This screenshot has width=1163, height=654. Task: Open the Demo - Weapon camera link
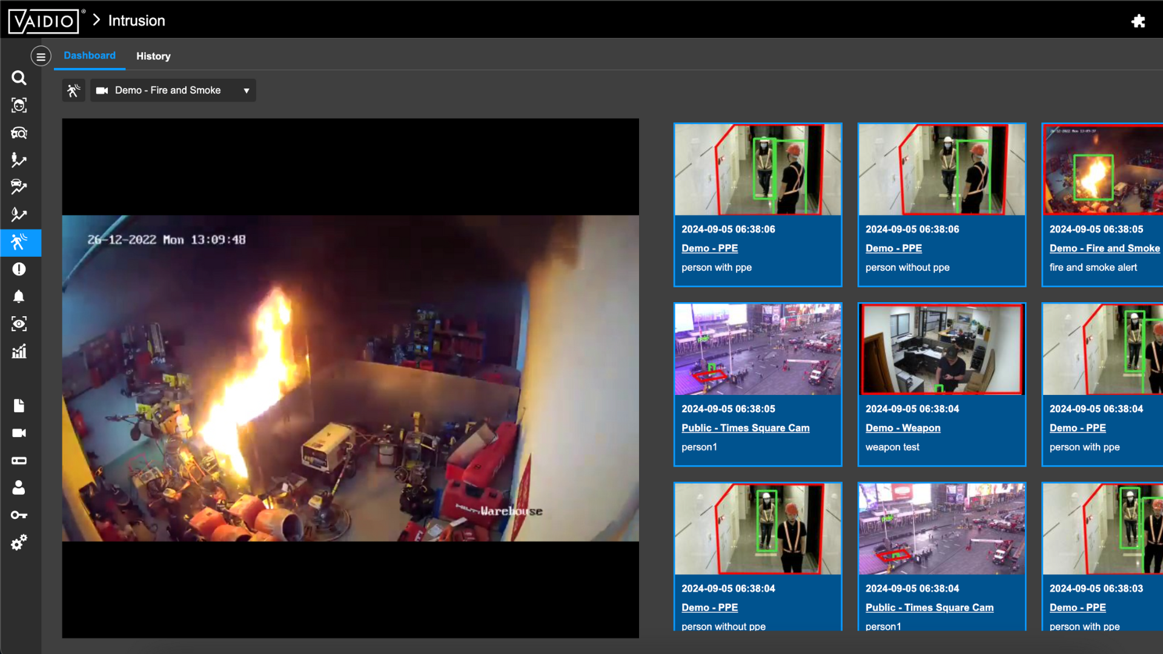[x=903, y=428]
